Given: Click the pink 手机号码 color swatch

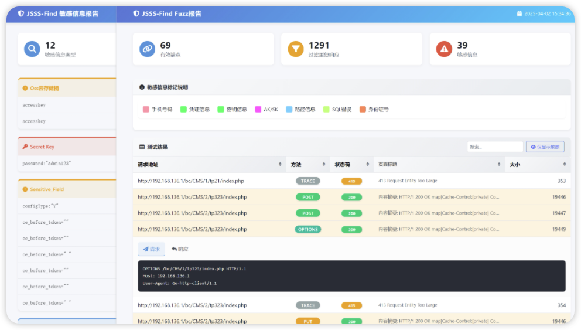Looking at the screenshot, I should point(146,110).
